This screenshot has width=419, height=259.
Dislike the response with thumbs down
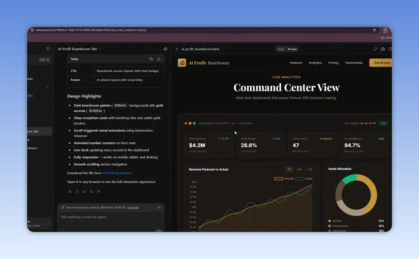tap(99, 192)
